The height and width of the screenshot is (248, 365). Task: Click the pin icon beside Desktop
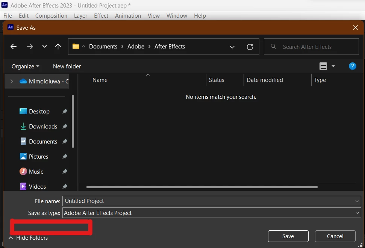point(65,112)
